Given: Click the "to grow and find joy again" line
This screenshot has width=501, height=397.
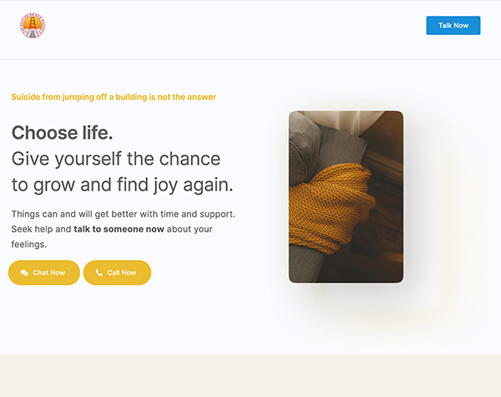Looking at the screenshot, I should point(123,184).
